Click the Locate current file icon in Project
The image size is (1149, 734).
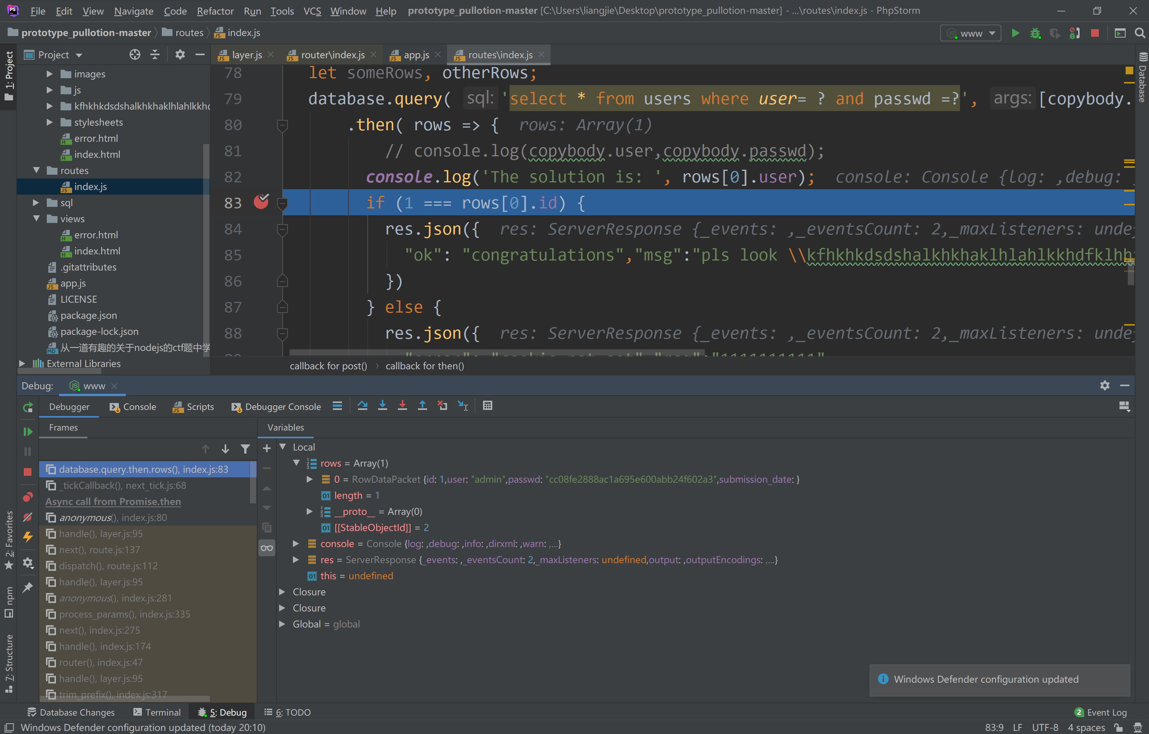click(135, 55)
